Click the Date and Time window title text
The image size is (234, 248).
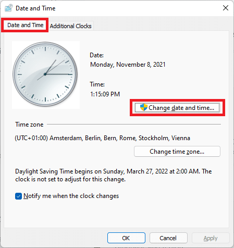[35, 8]
